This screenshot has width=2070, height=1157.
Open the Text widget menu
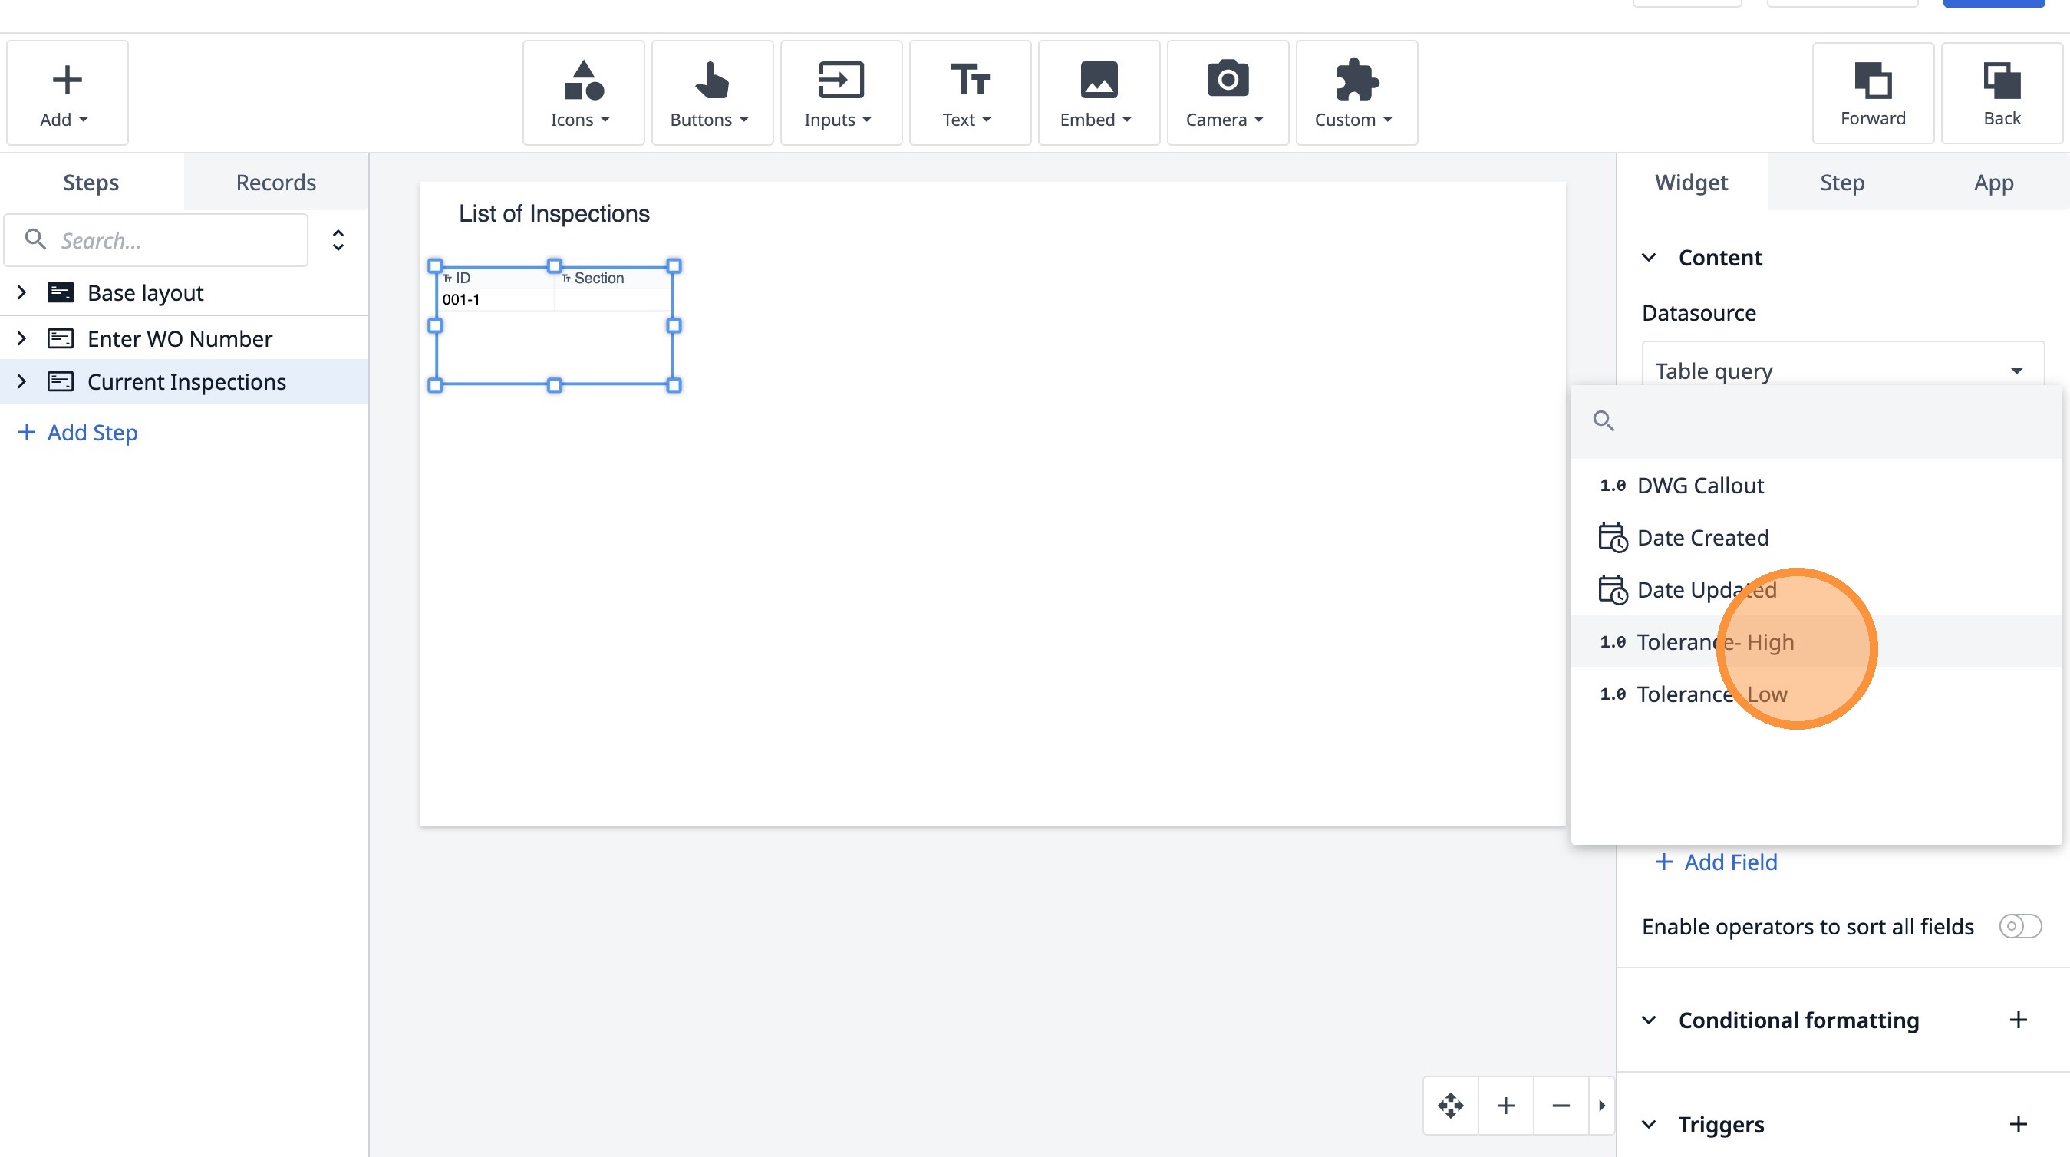point(969,93)
